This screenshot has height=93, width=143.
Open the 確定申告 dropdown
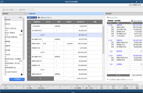[x=27, y=10]
